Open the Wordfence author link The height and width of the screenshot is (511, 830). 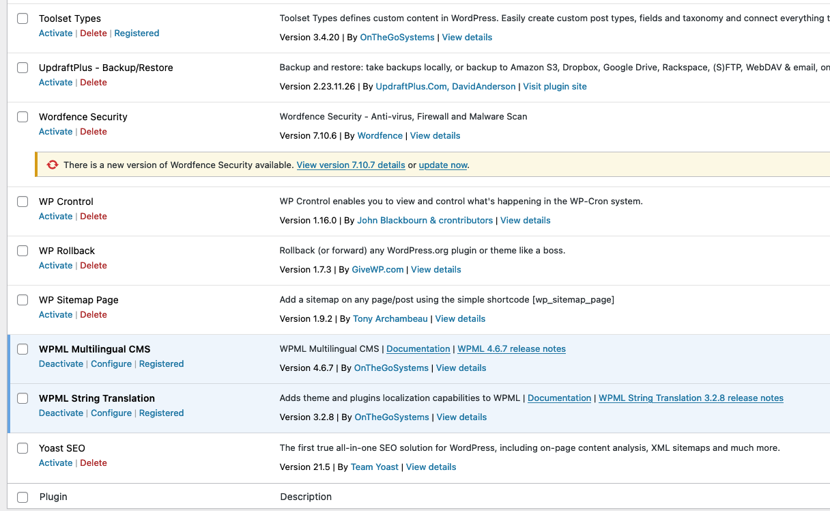[380, 135]
